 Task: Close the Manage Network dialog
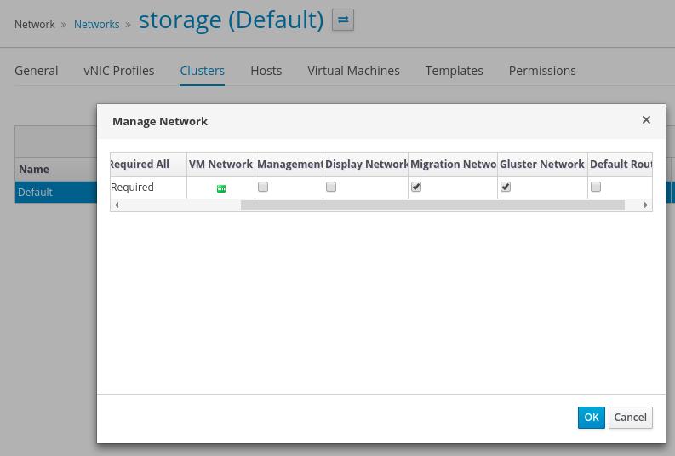(646, 120)
